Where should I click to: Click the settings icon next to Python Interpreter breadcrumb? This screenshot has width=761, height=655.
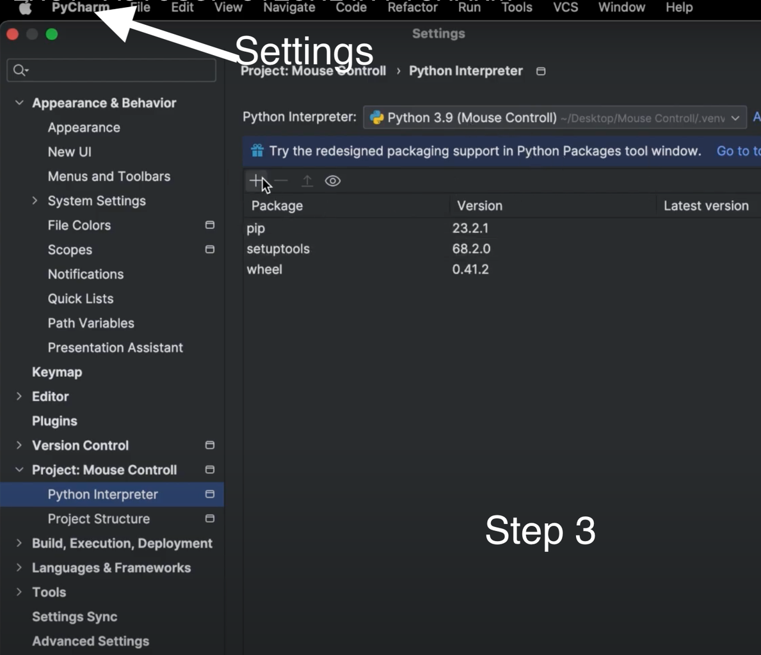541,71
